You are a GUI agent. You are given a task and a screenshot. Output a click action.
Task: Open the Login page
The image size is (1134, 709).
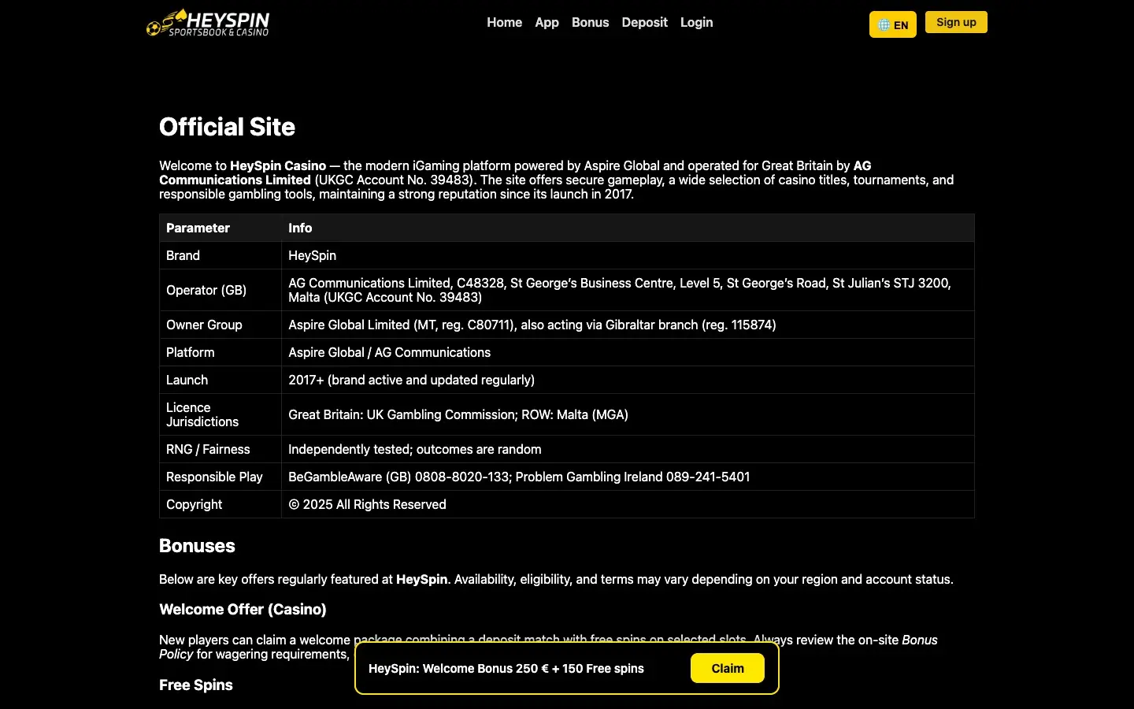pyautogui.click(x=696, y=22)
